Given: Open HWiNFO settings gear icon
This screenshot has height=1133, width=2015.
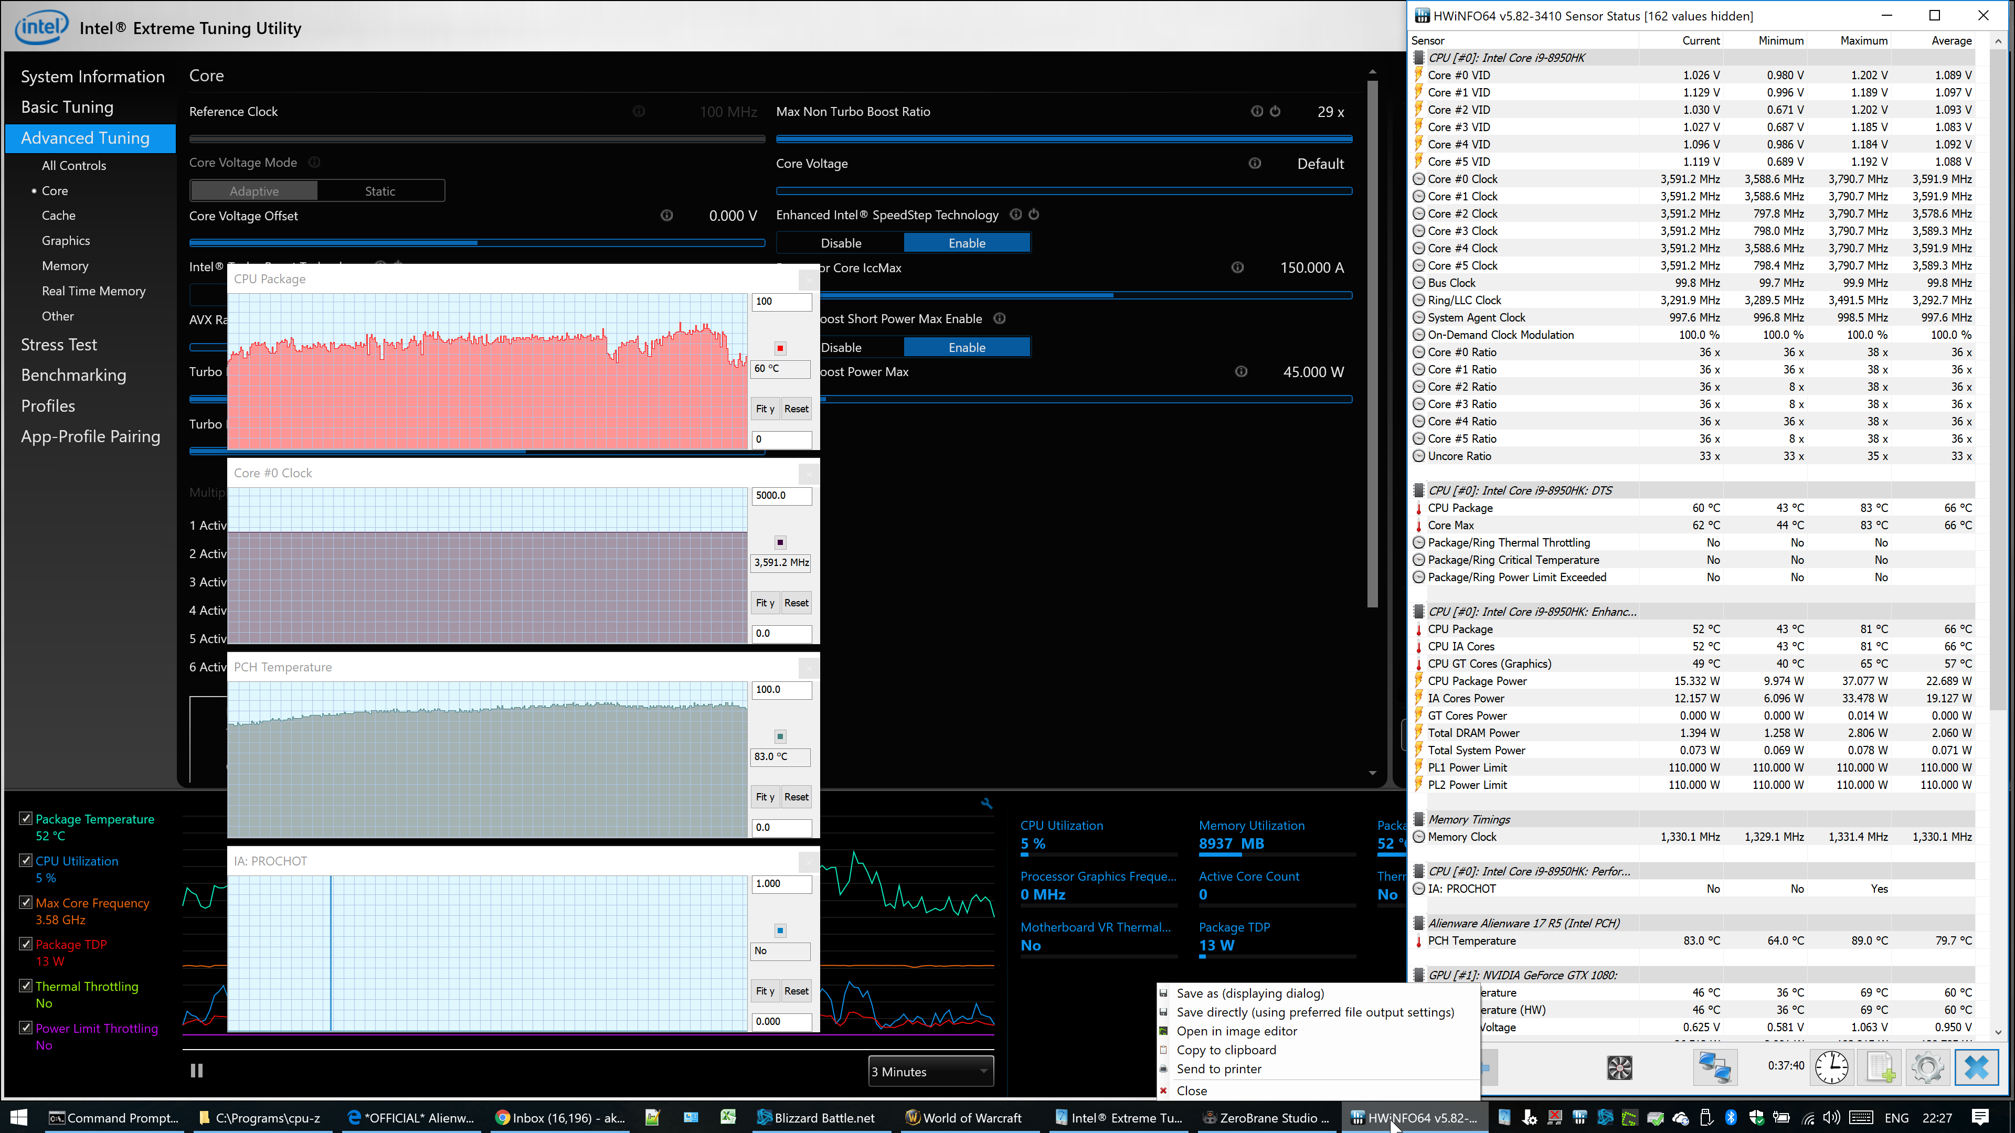Looking at the screenshot, I should click(1927, 1067).
